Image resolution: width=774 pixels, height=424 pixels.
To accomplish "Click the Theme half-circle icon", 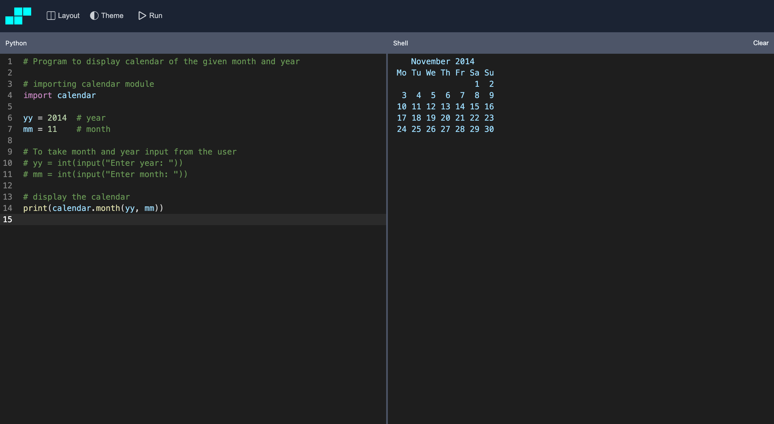I will click(94, 16).
